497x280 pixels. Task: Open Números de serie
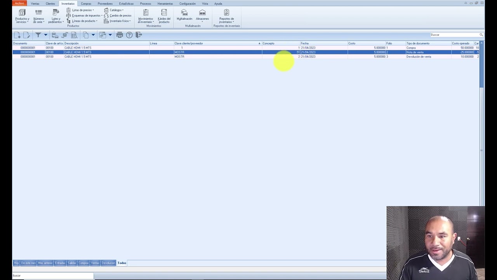38,16
